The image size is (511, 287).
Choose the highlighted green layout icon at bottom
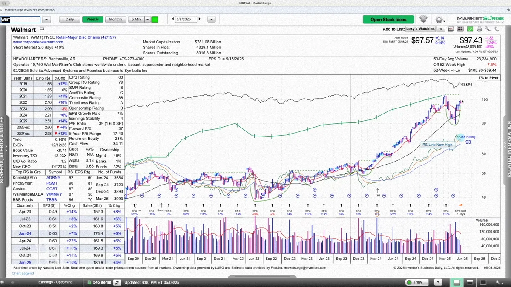point(456,282)
